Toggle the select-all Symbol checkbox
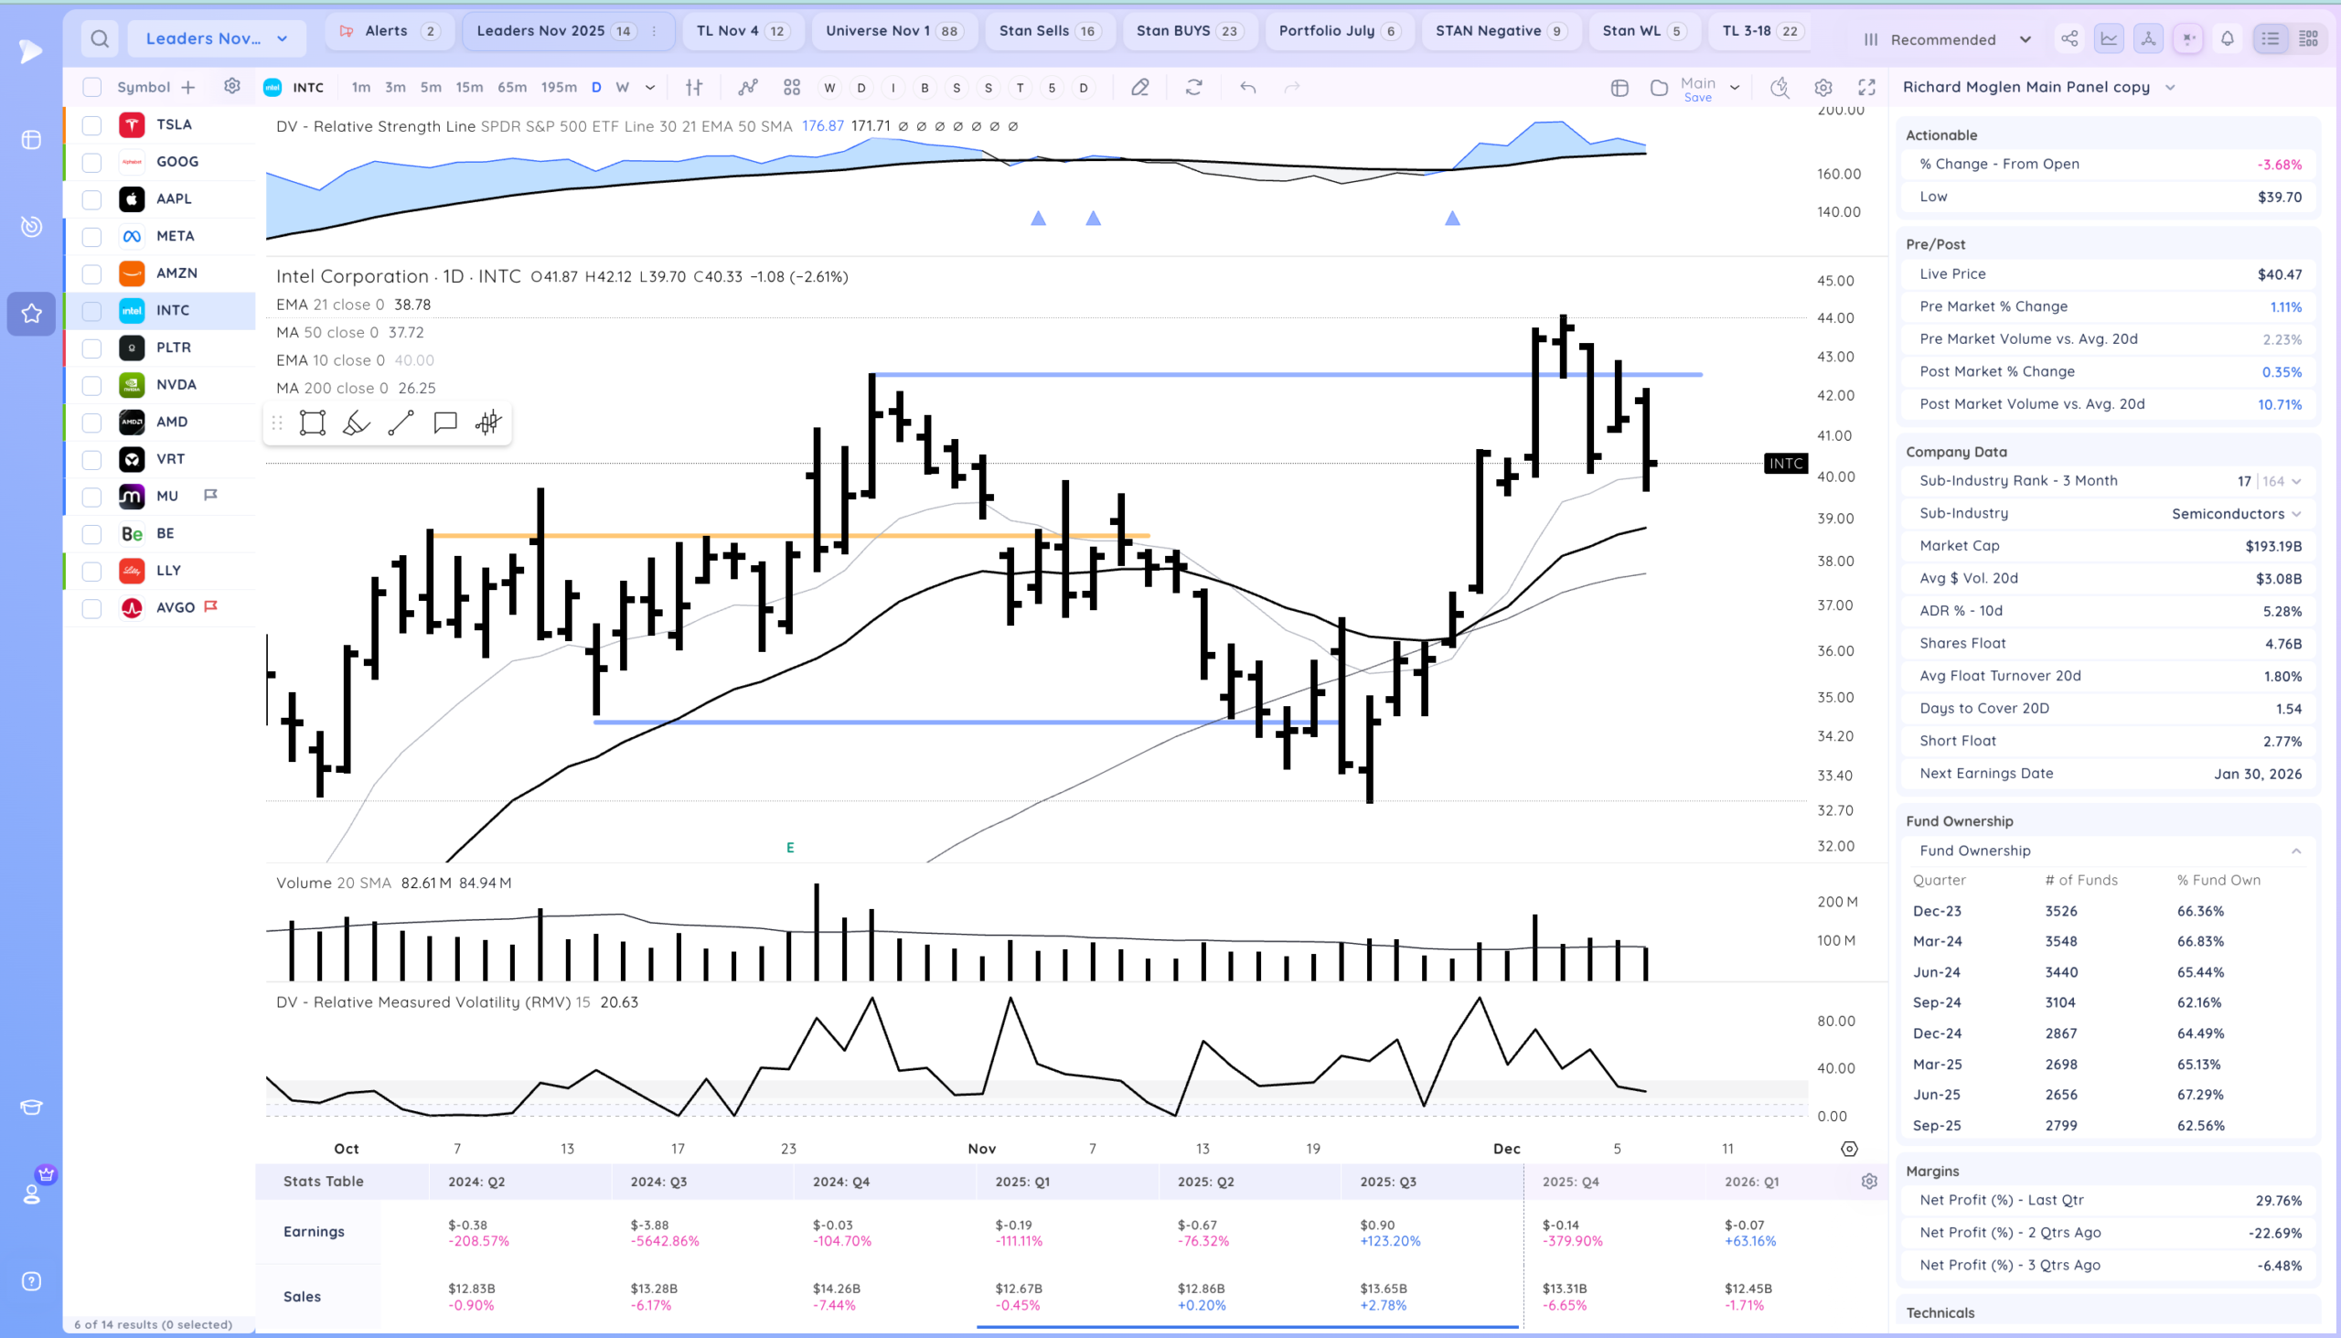 click(x=91, y=87)
